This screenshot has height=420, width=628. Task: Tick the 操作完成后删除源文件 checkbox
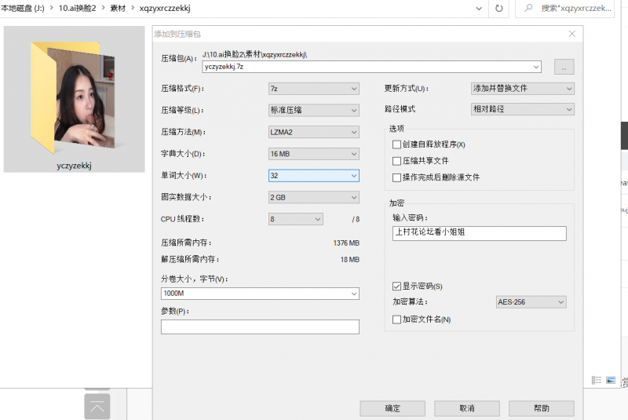(x=396, y=177)
